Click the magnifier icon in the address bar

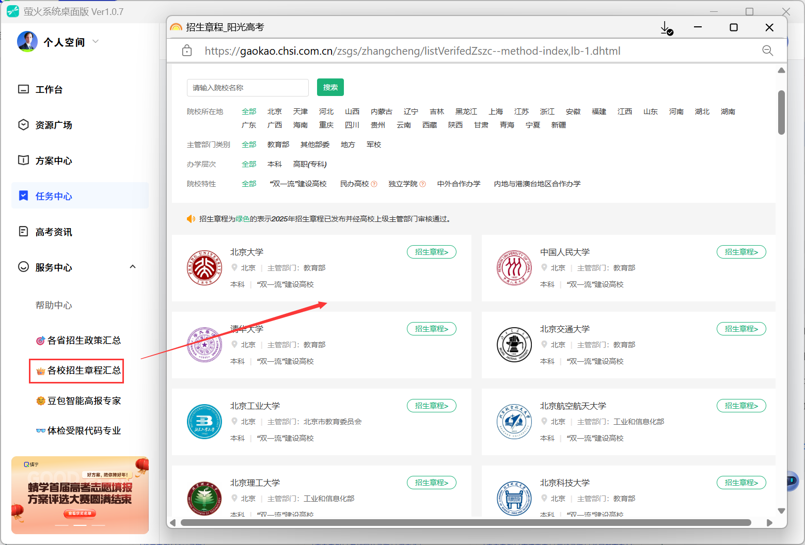767,51
